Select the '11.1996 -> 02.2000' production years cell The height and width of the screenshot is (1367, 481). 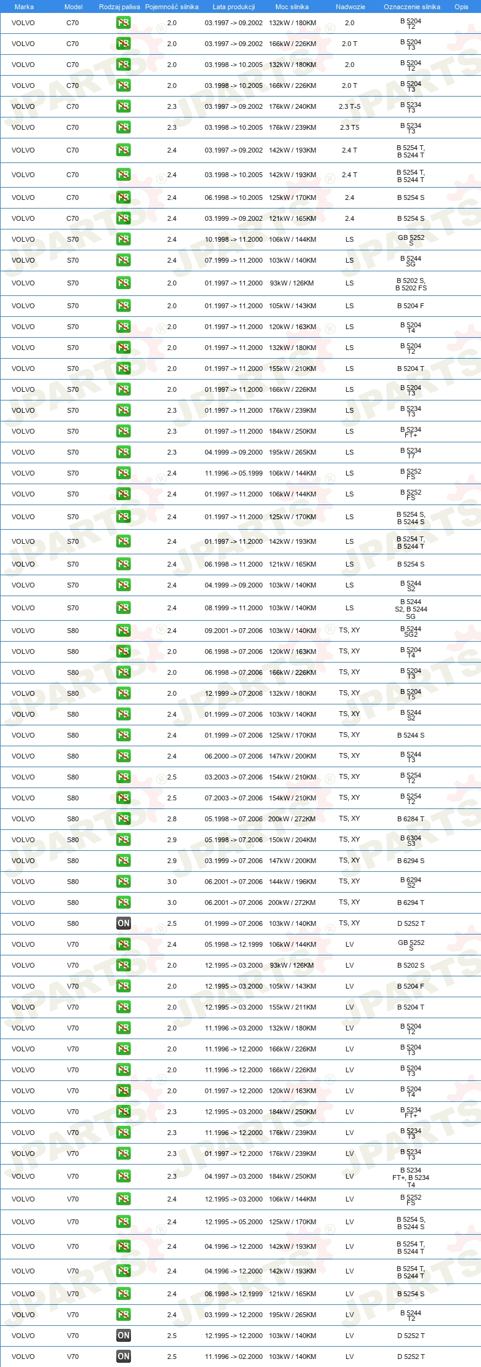coord(234,1357)
